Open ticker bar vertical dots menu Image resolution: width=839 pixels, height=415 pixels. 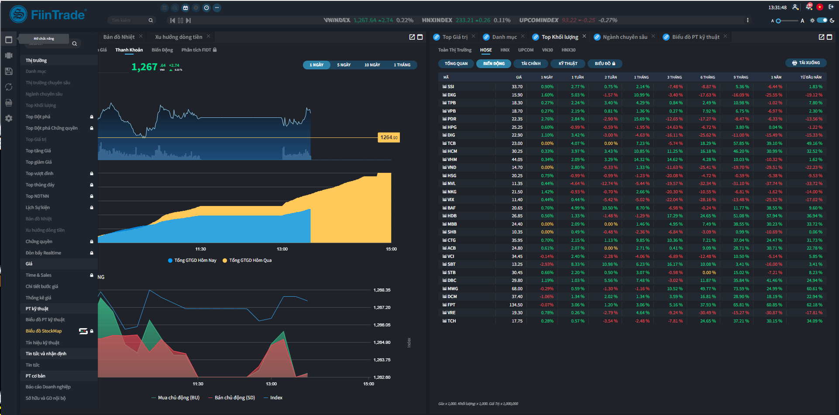748,20
